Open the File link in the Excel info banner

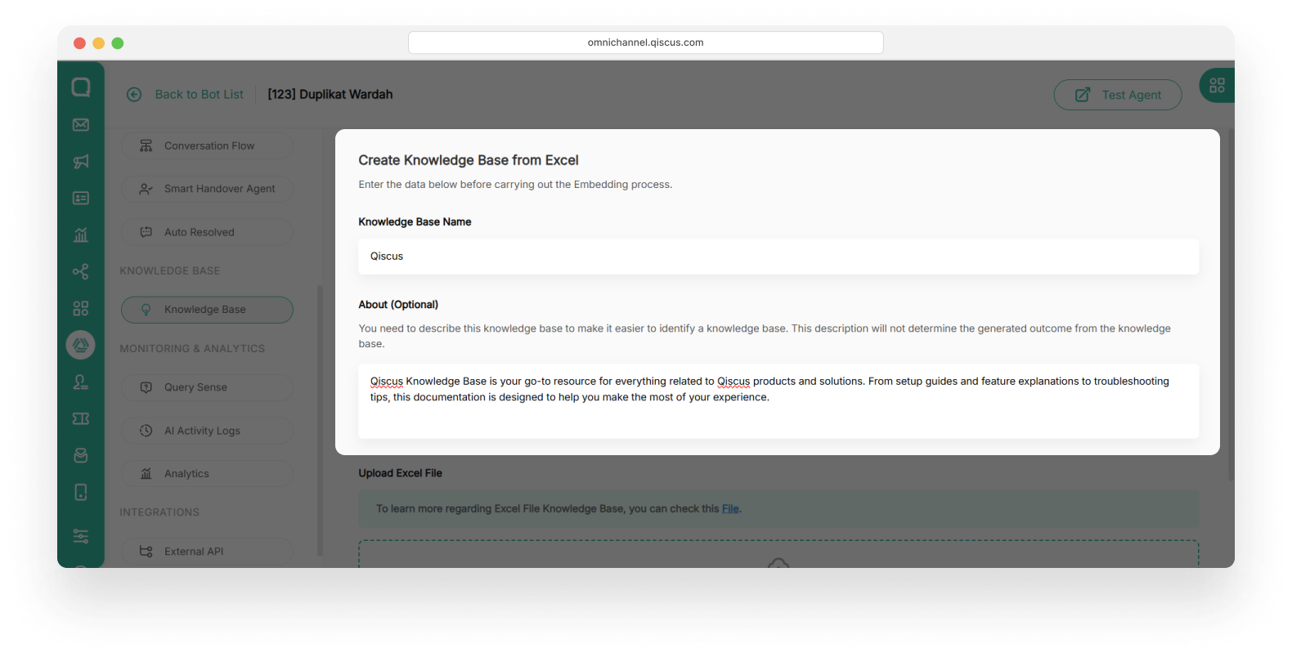(730, 509)
